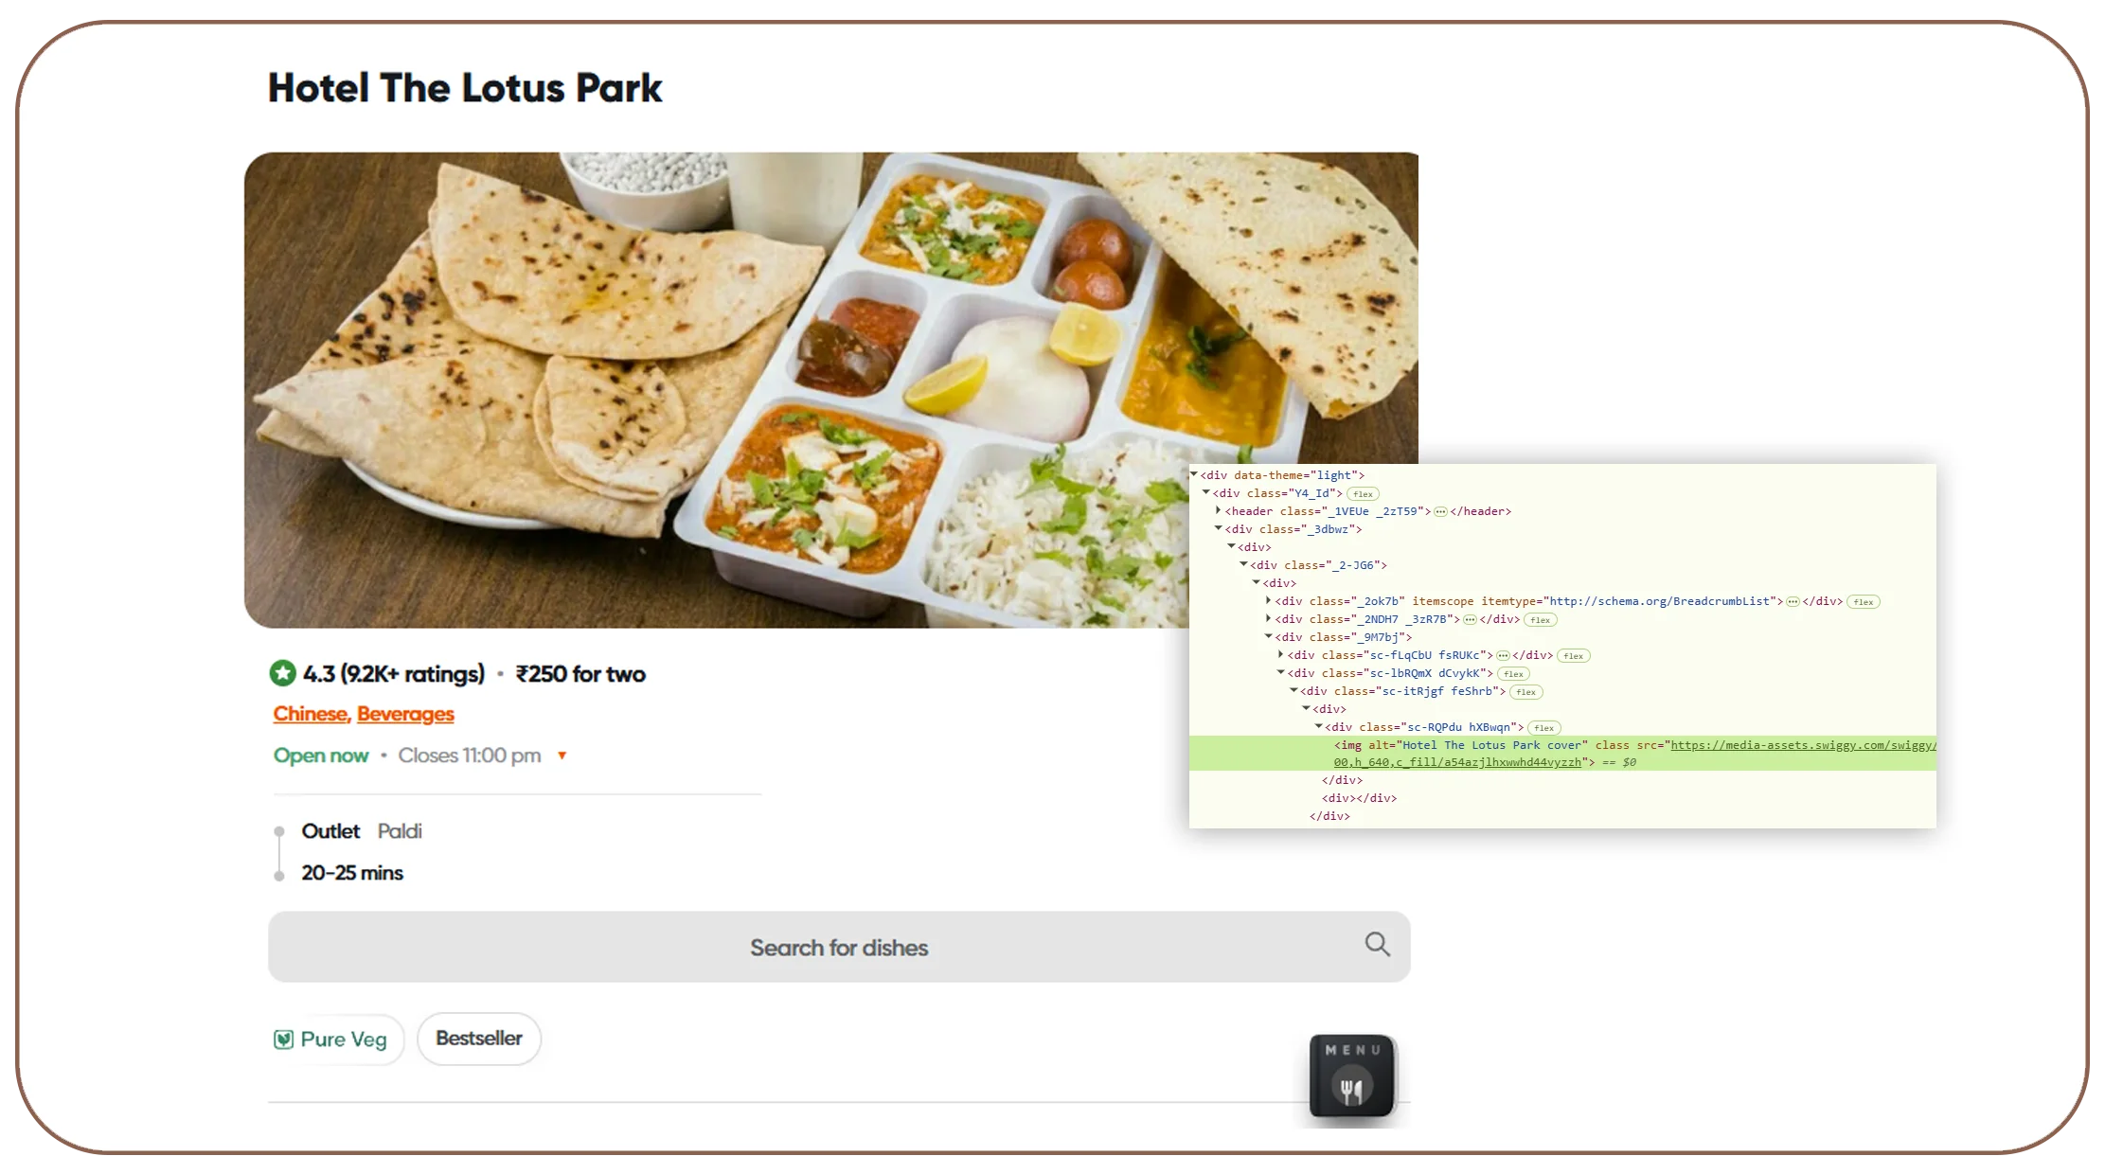The width and height of the screenshot is (2105, 1174).
Task: Expand closing hours with the orange arrow
Action: pyautogui.click(x=562, y=756)
